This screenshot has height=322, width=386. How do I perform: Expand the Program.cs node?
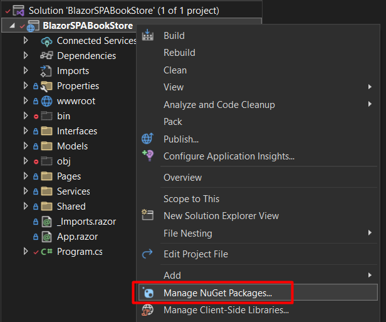(26, 252)
